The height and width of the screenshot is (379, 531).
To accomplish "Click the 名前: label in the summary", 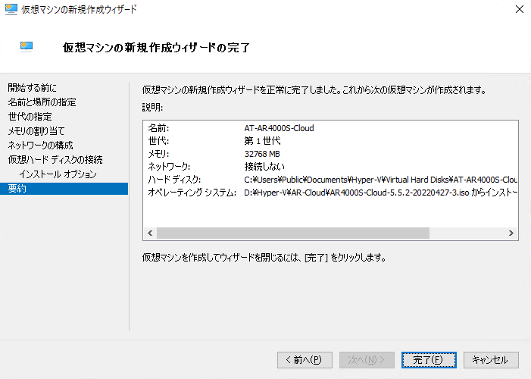I will point(158,128).
